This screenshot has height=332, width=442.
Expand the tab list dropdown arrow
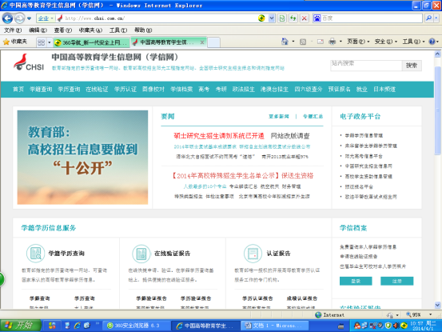49,42
